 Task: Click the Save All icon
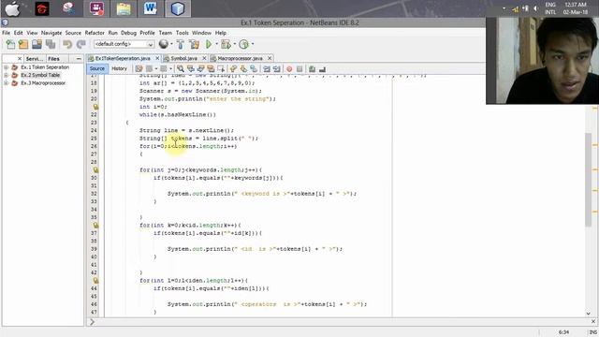coord(50,44)
